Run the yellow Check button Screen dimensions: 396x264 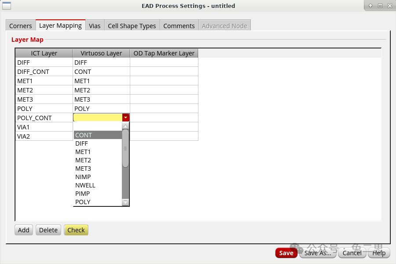[x=76, y=230]
